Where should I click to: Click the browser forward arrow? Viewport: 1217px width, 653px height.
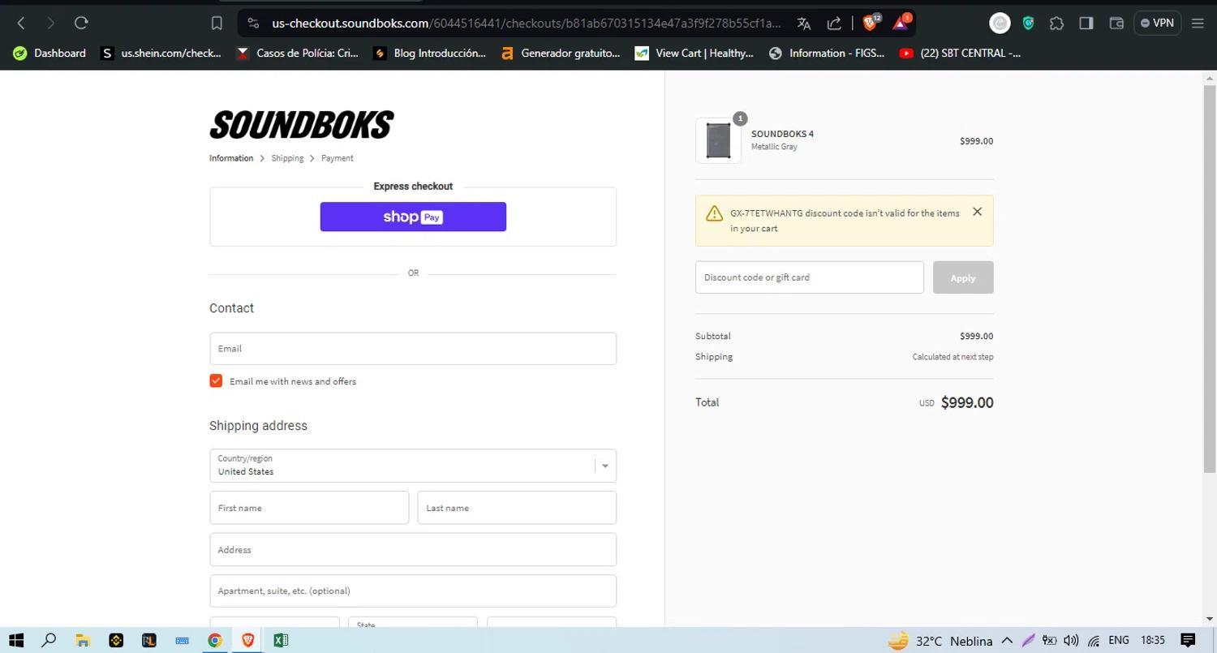(50, 23)
